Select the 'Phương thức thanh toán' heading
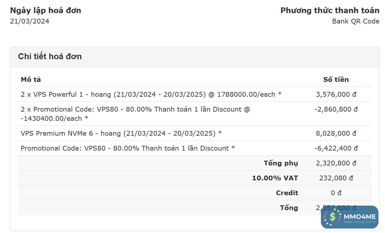Screen dimensions: 385x233 [x=330, y=11]
